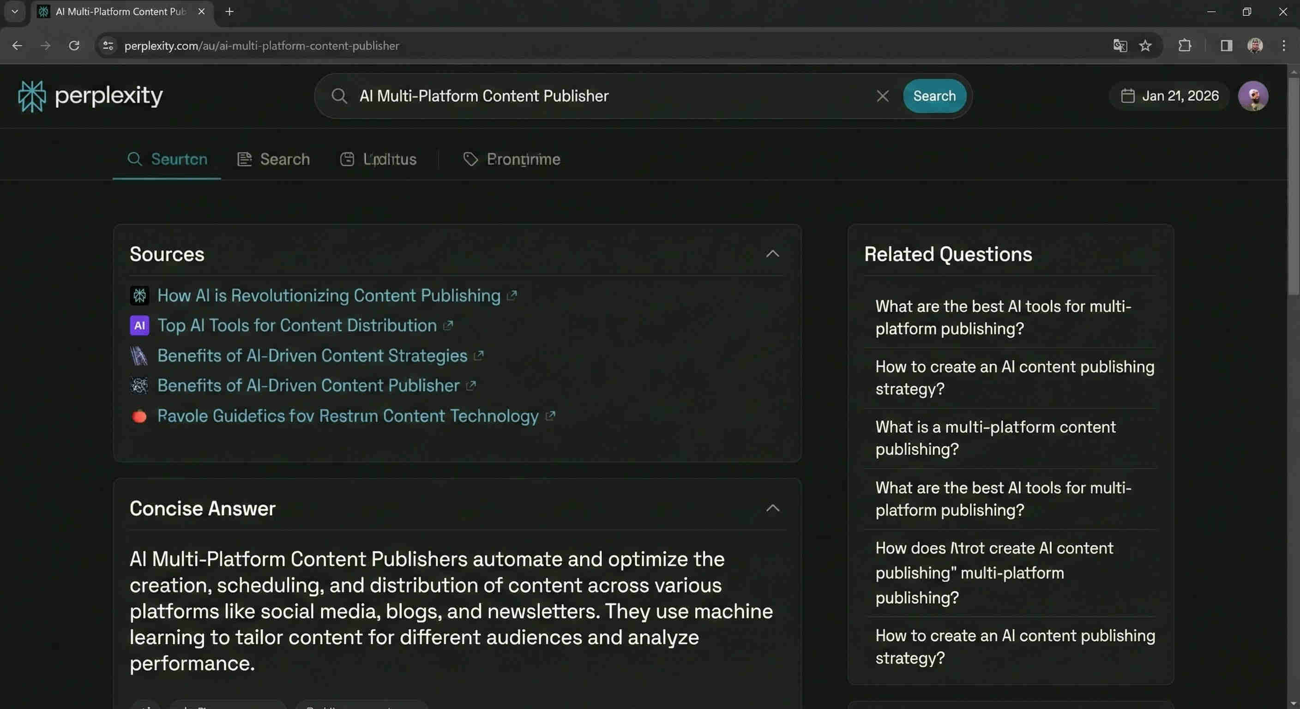This screenshot has width=1300, height=709.
Task: Click the page vertical scrollbar thumb
Action: [1293, 186]
